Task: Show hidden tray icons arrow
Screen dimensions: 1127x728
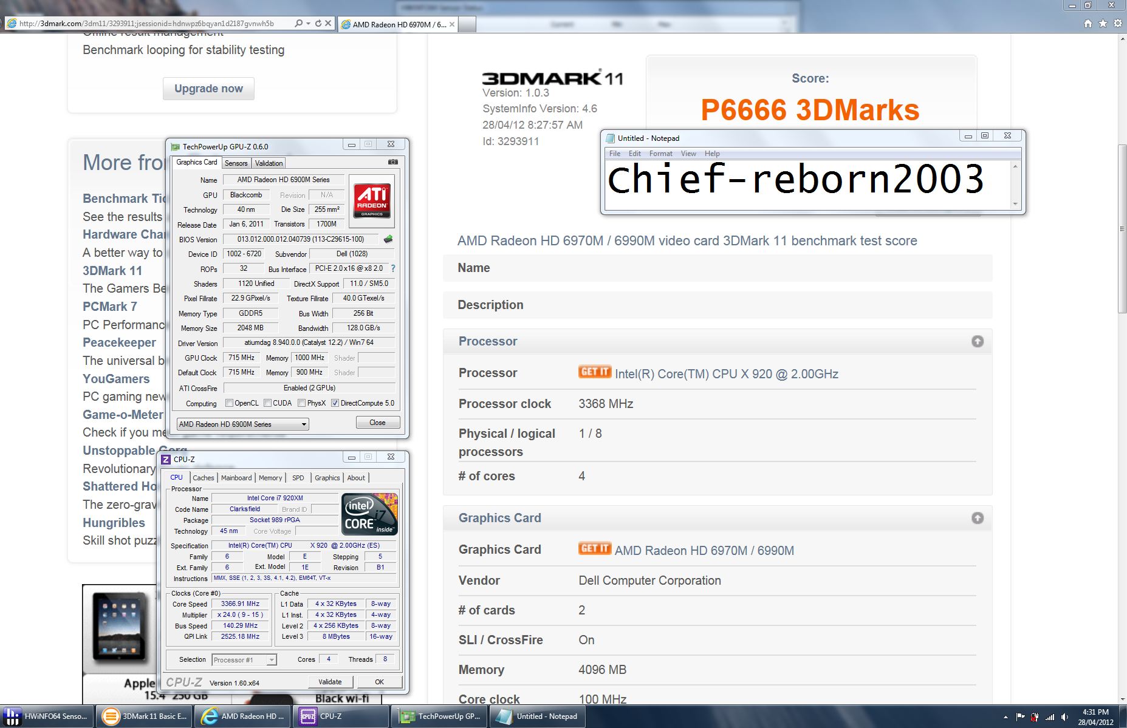Action: [x=1005, y=717]
